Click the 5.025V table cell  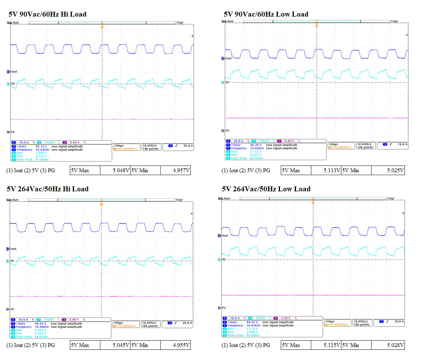coord(388,170)
